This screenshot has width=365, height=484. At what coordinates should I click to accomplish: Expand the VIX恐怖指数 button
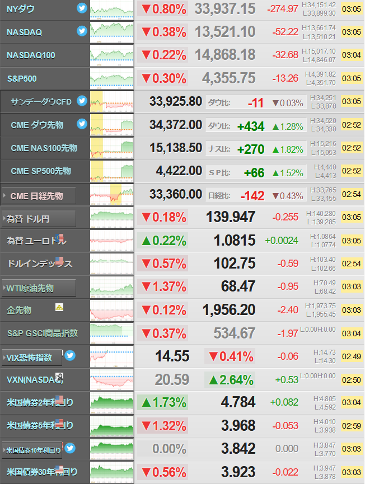(32, 358)
